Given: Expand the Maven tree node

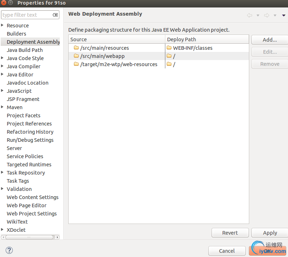Looking at the screenshot, I should [x=2, y=107].
